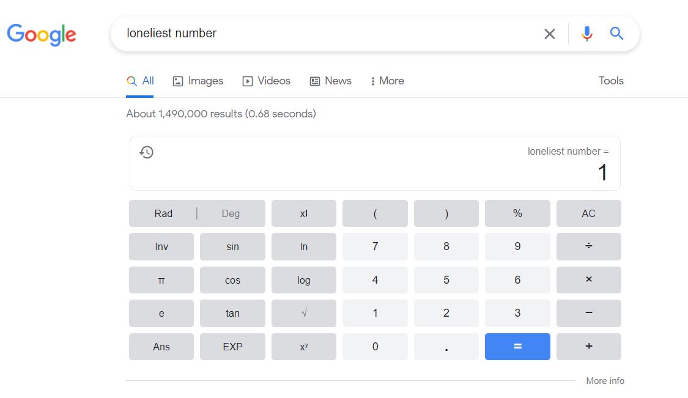
Task: Insert Euler's constant e
Action: point(161,313)
